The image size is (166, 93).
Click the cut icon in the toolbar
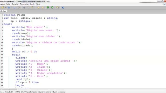24,7
